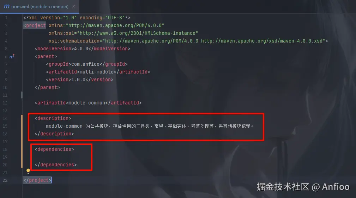Click the closing dependencies tag

[56, 165]
